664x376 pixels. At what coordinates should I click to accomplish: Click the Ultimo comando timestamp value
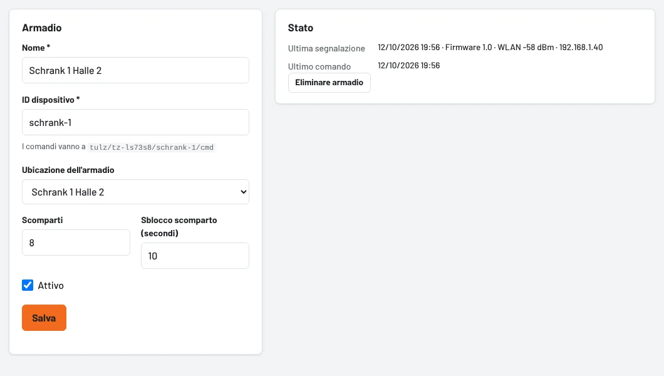point(408,66)
